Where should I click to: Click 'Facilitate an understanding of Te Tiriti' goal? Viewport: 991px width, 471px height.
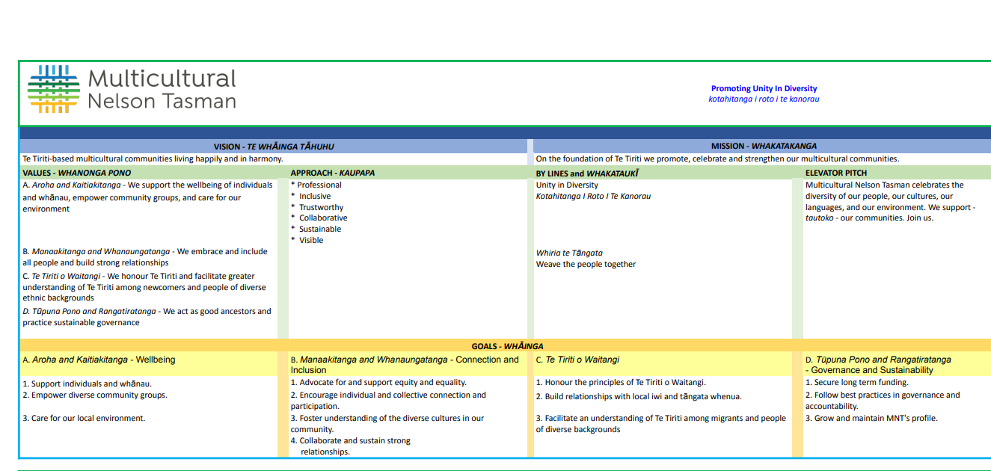pyautogui.click(x=661, y=423)
